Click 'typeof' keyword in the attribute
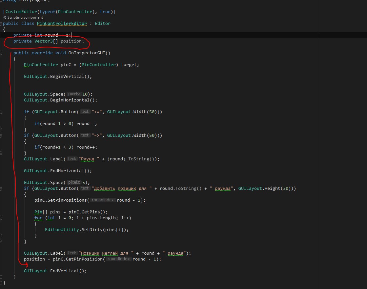The height and width of the screenshot is (289, 367). click(48, 12)
